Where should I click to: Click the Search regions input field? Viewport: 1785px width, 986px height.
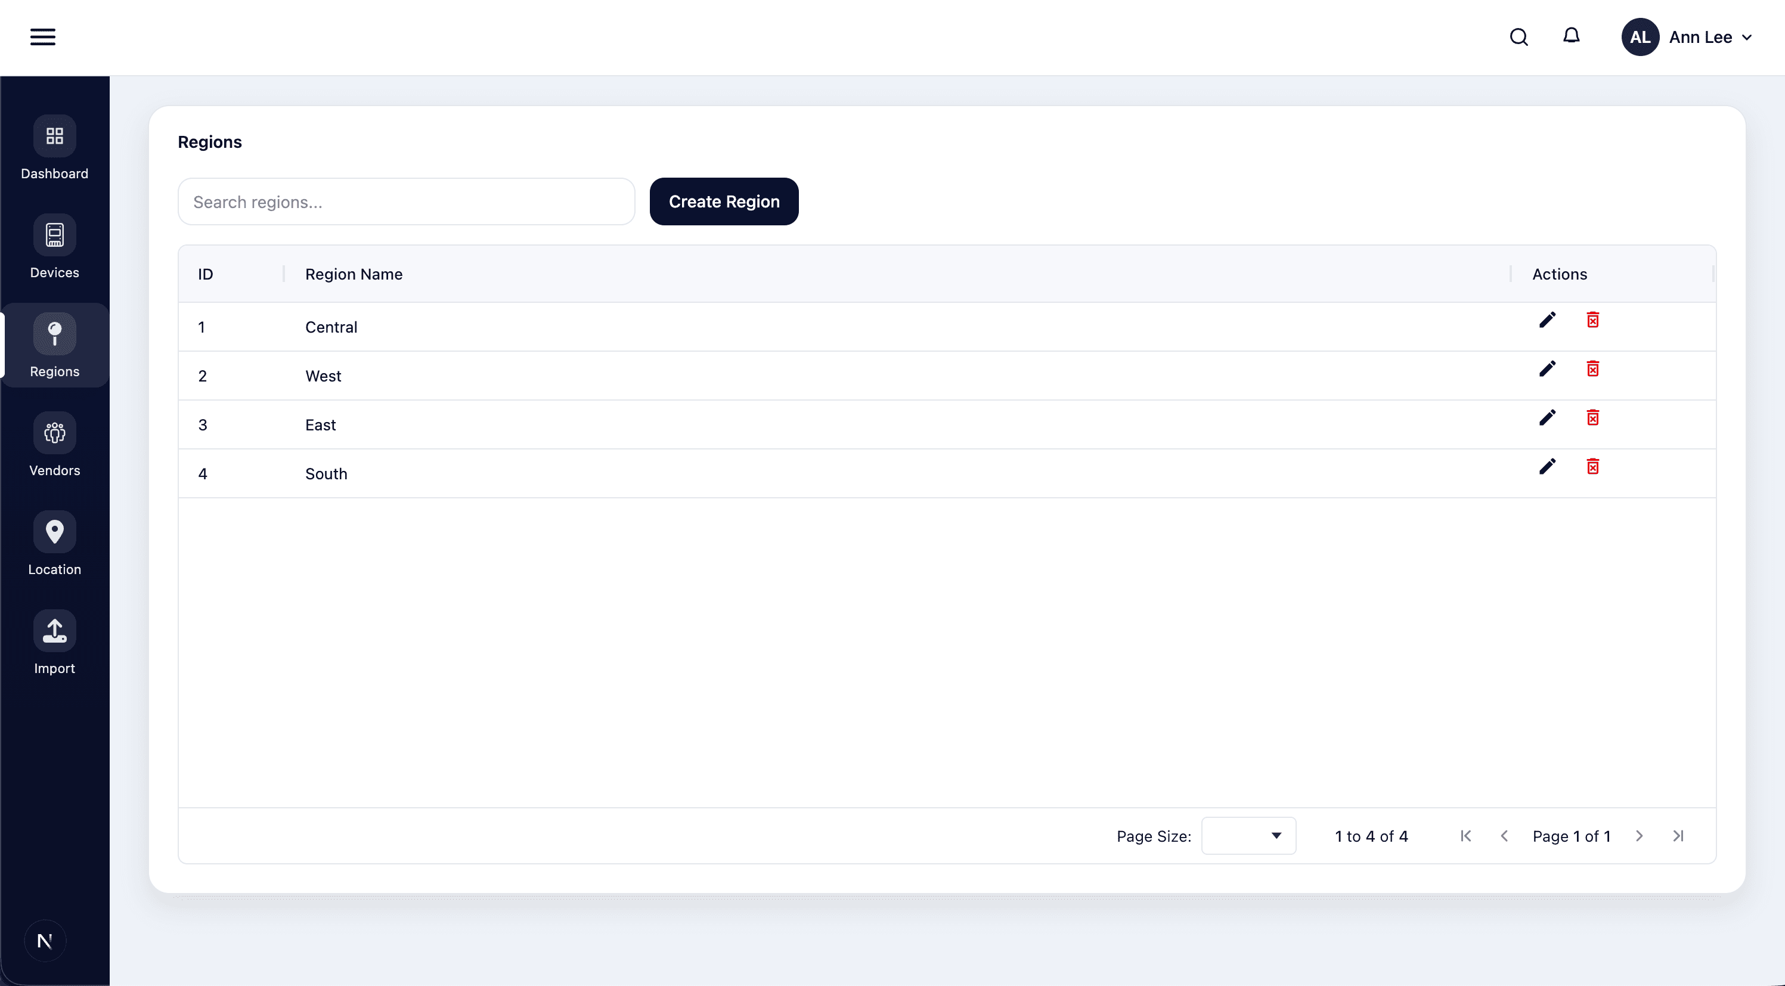tap(406, 201)
